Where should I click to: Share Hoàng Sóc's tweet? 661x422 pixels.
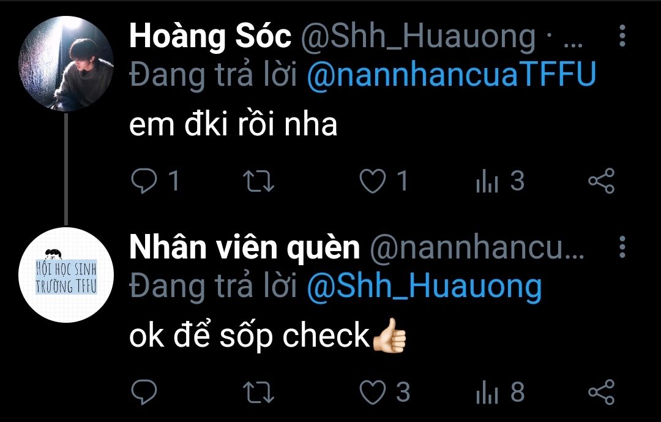tap(601, 181)
